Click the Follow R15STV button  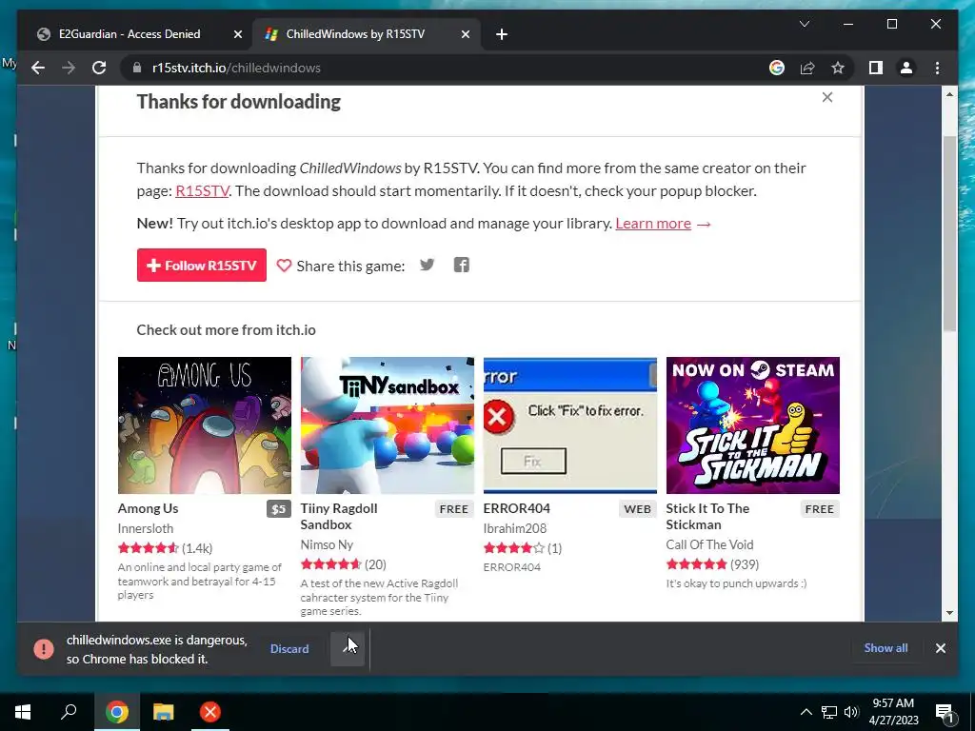coord(202,266)
